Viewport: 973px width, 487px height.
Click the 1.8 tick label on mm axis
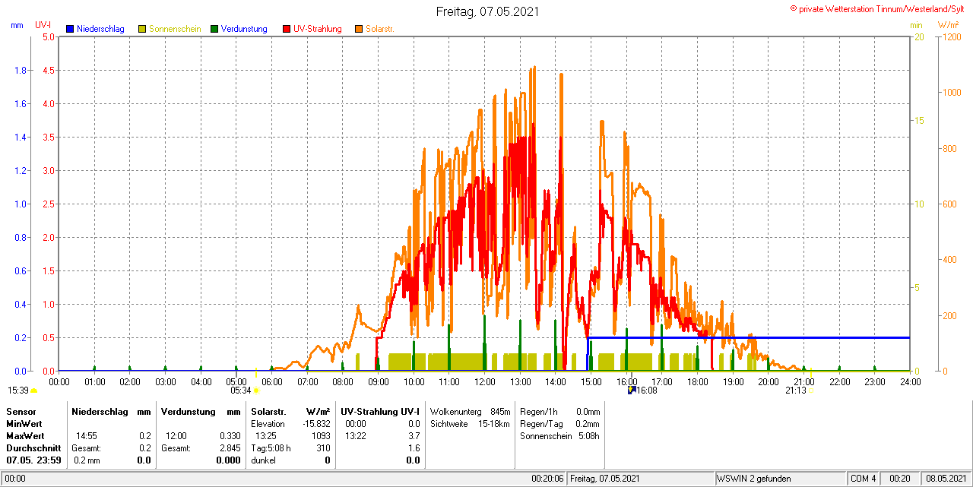tap(21, 71)
